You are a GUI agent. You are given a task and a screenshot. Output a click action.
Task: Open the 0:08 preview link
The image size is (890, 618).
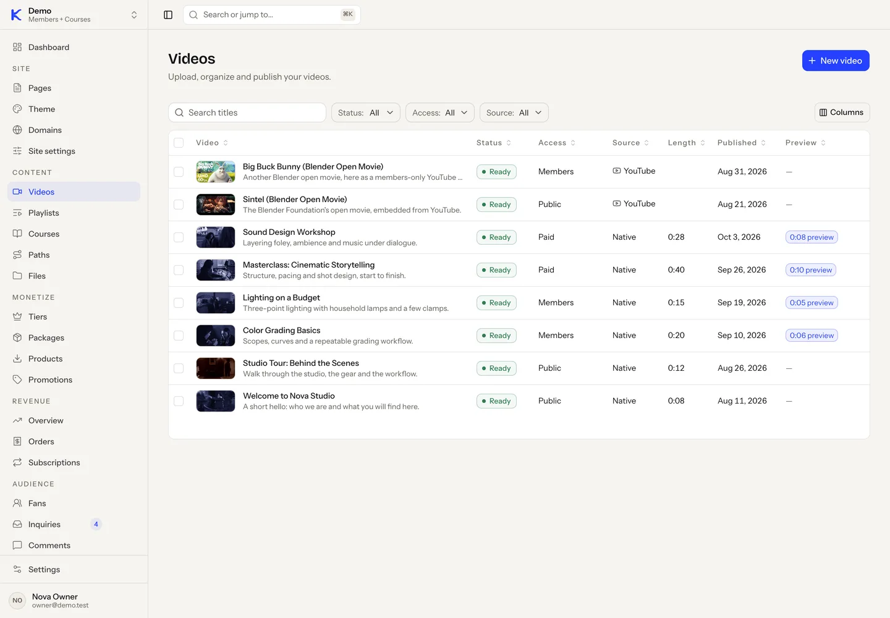pos(812,237)
